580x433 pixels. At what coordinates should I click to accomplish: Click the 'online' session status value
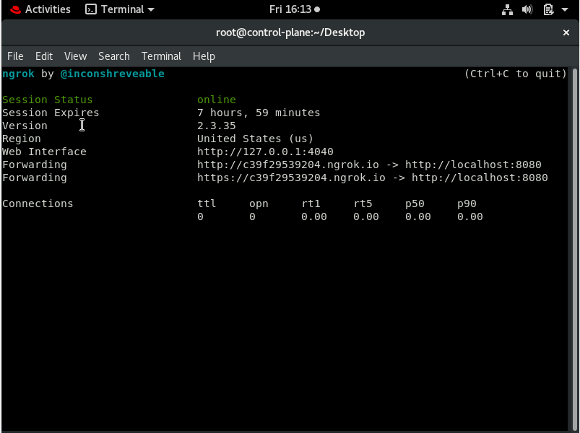pyautogui.click(x=217, y=100)
